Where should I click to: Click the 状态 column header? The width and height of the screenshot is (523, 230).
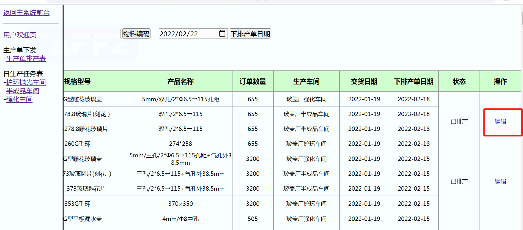point(459,81)
